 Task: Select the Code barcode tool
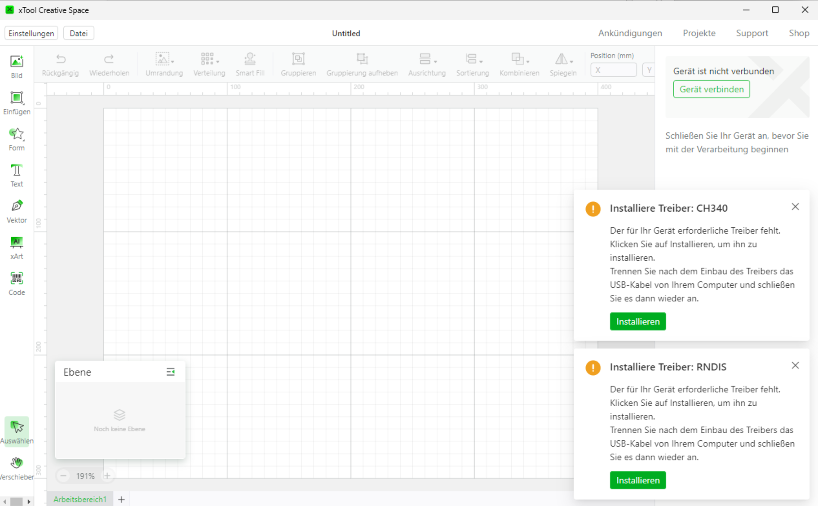(x=16, y=283)
